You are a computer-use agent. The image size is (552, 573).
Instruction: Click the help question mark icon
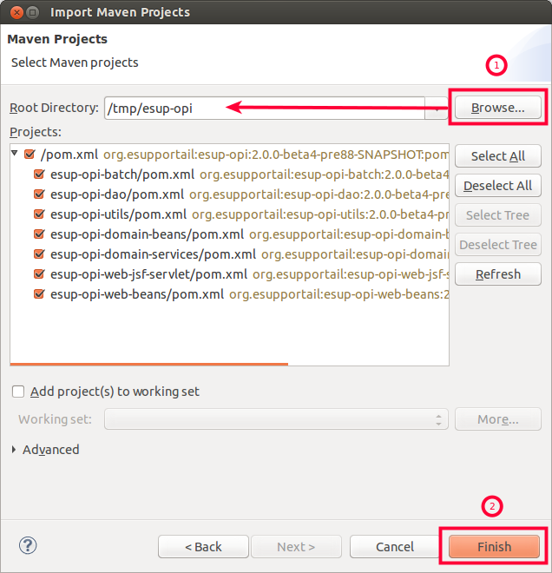tap(28, 546)
